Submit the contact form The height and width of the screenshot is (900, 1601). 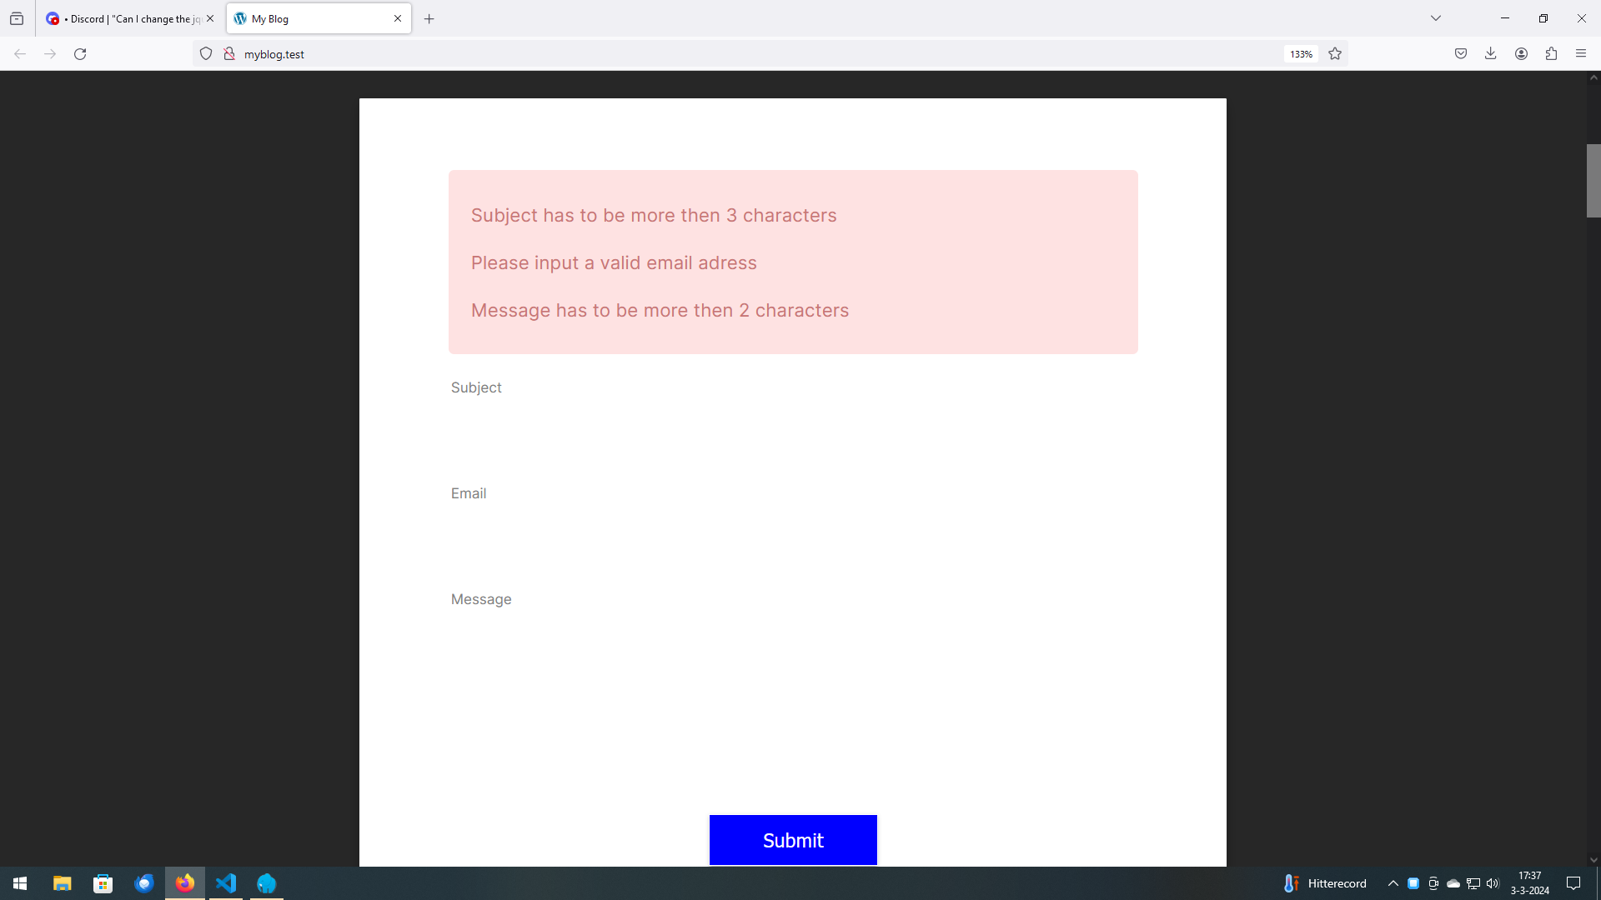click(x=793, y=840)
